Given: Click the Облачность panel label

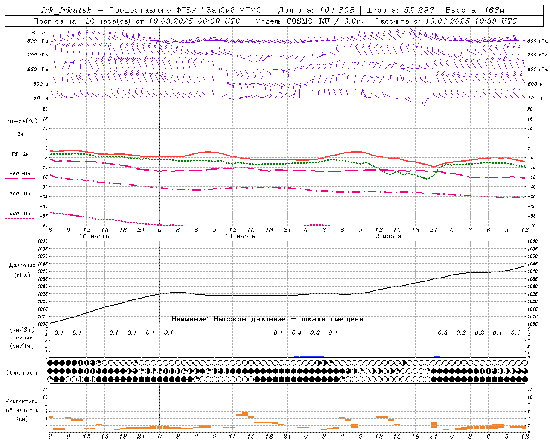Looking at the screenshot, I should click(x=22, y=373).
